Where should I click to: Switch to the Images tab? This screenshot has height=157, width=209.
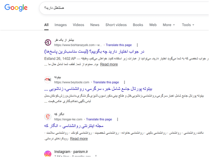click(x=61, y=25)
